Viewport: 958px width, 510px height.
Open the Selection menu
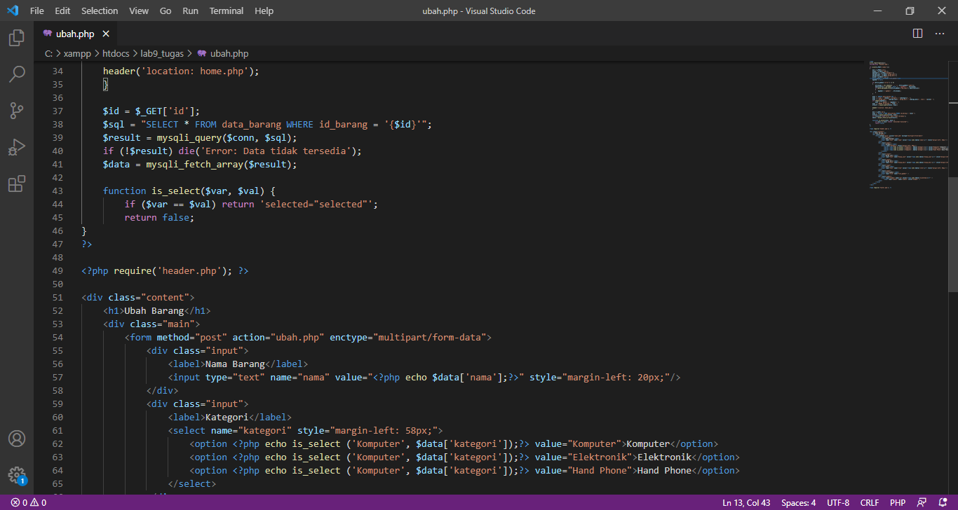tap(100, 11)
